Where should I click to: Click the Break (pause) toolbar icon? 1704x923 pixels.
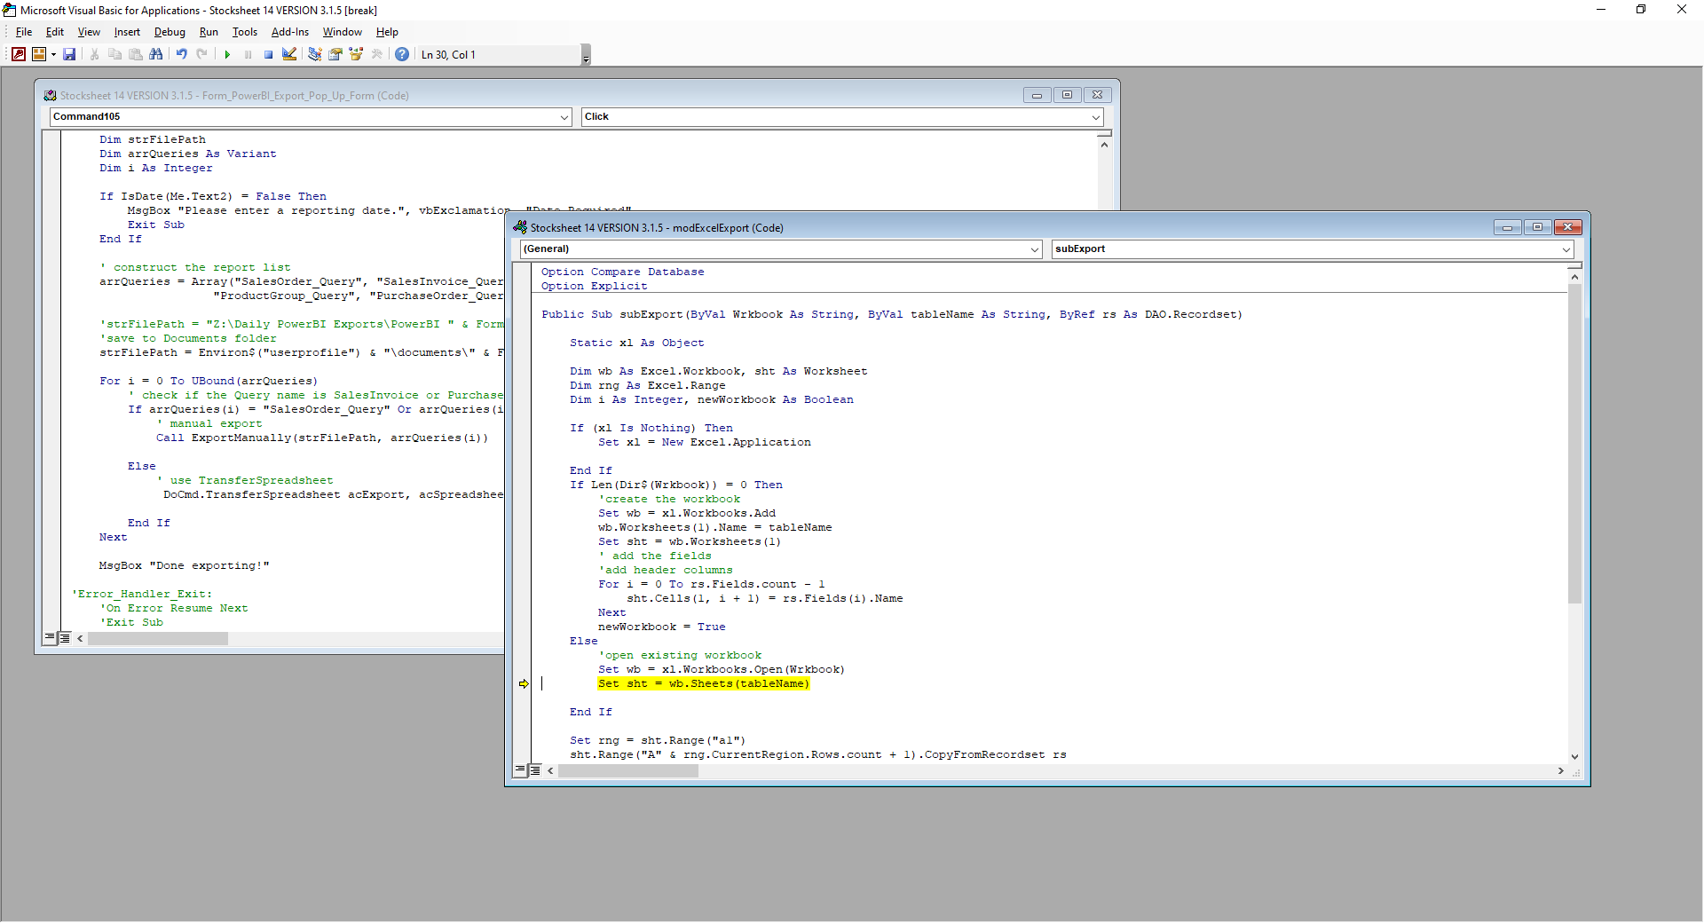pos(248,54)
